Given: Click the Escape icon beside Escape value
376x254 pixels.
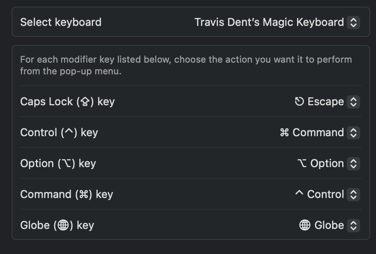Looking at the screenshot, I should point(299,102).
